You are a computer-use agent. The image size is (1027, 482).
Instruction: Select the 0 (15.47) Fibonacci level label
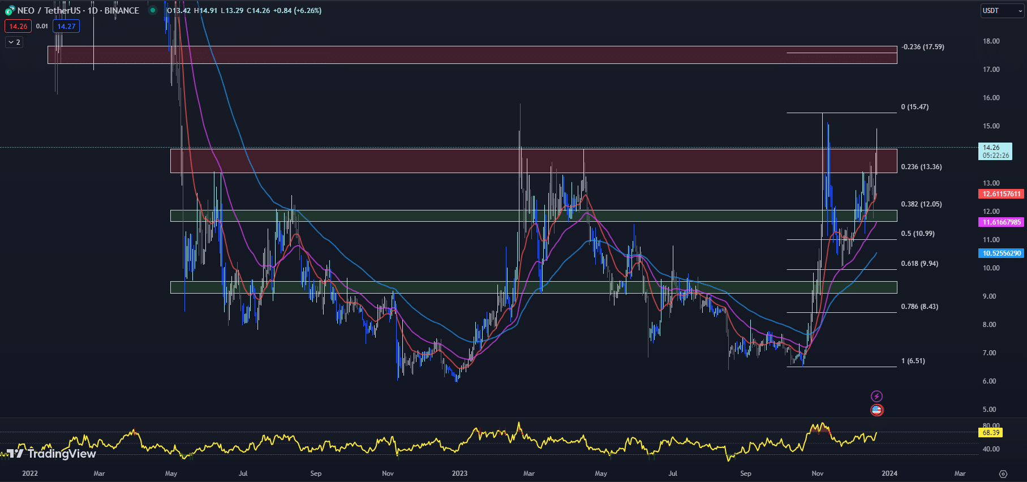915,107
